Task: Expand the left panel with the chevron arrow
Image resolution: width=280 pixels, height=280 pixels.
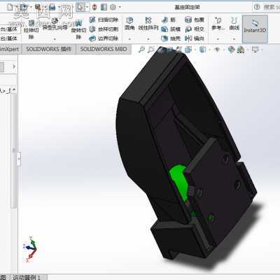Action: point(14,66)
